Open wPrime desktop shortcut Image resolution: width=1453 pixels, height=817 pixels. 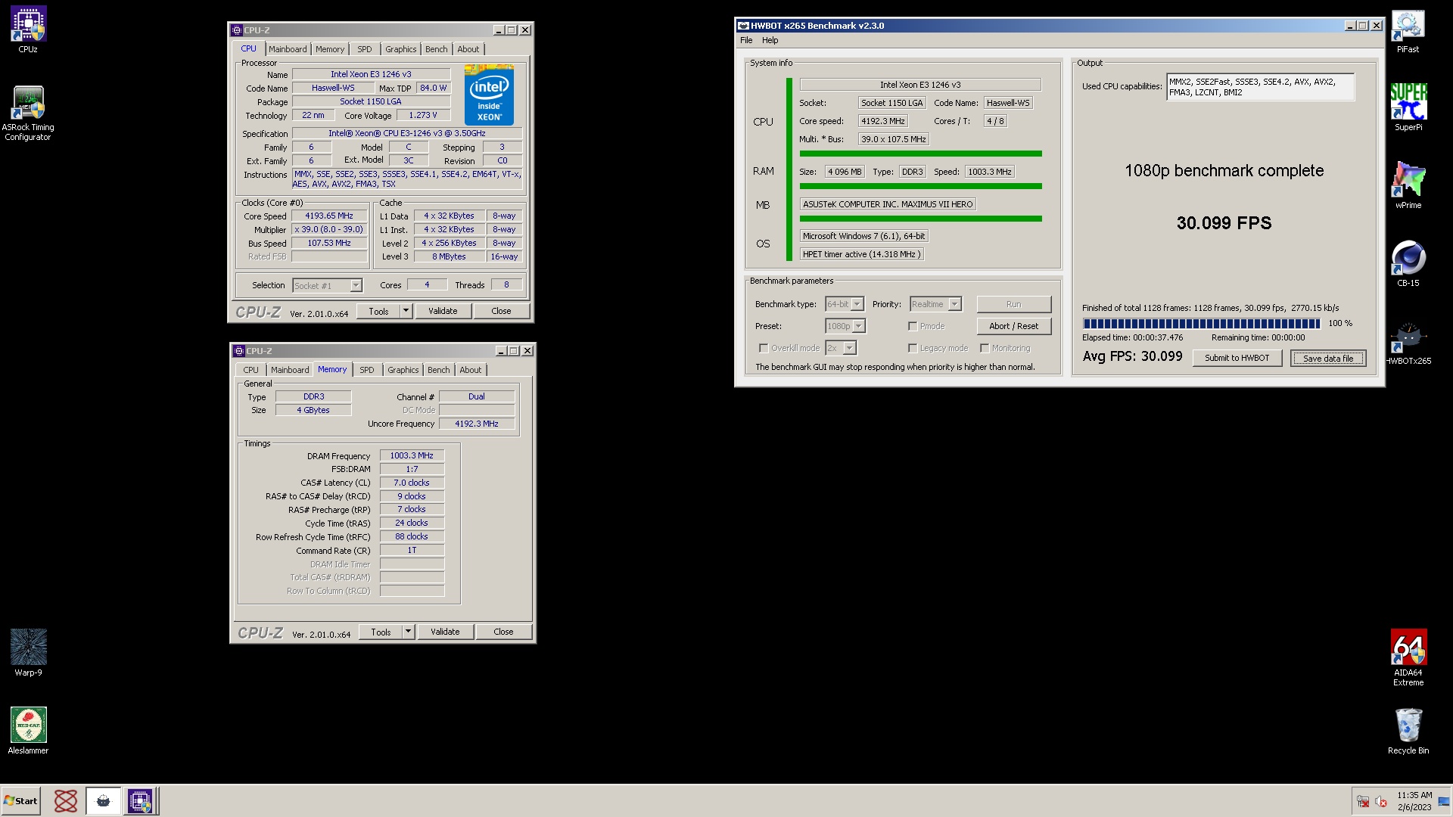(1408, 185)
